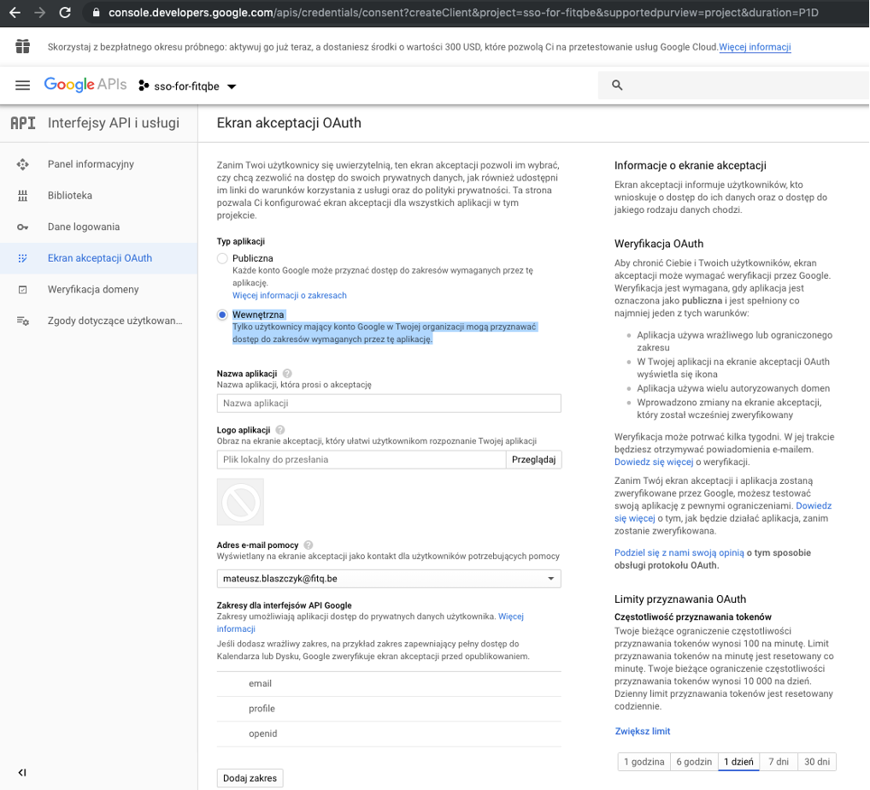Click the openid scope row
Screen dimensions: 870x790
click(x=389, y=734)
